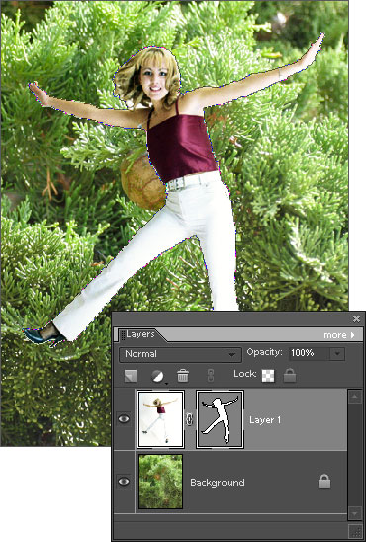Click the layers list scroll down arrow
Image resolution: width=366 pixels, height=542 pixels.
[x=355, y=513]
